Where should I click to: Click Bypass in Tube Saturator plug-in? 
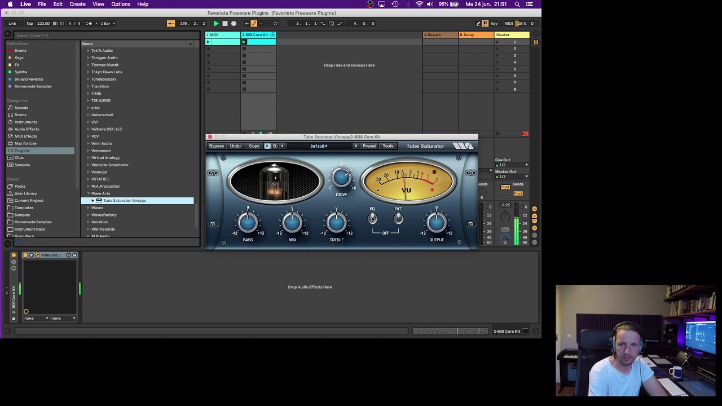pos(217,146)
